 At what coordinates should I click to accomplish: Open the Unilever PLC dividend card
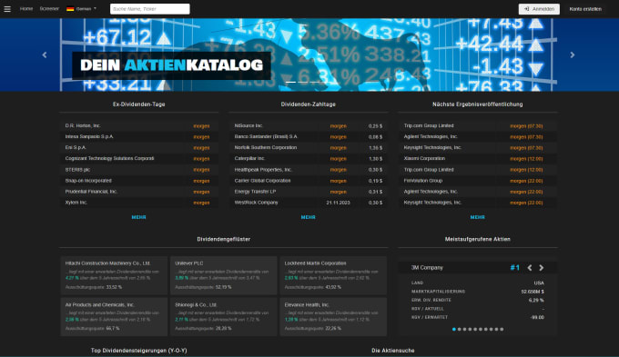[x=223, y=275]
